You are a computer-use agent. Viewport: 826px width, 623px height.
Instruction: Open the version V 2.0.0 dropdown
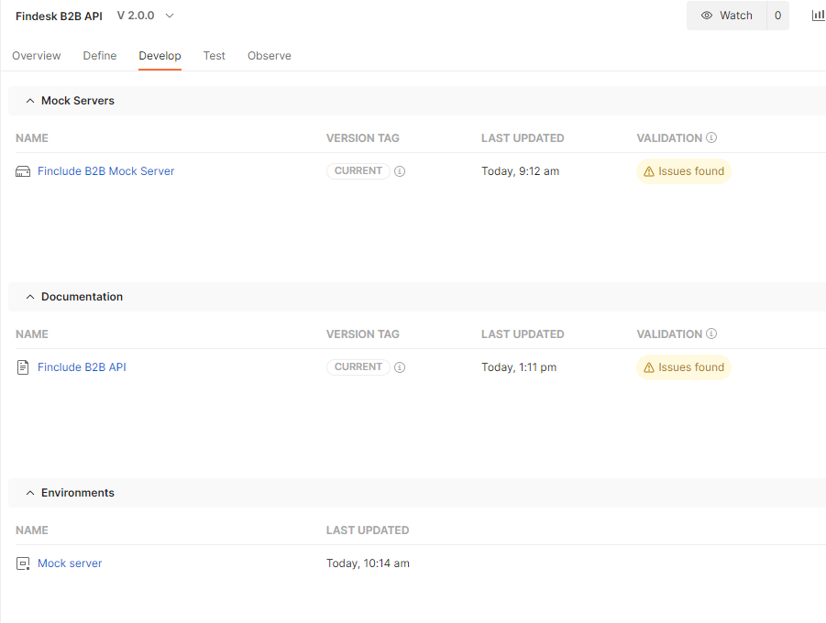[x=146, y=16]
